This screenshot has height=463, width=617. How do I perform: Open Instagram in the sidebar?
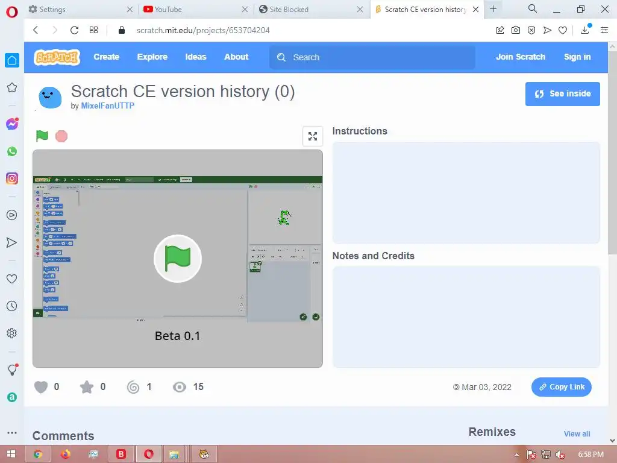12,178
